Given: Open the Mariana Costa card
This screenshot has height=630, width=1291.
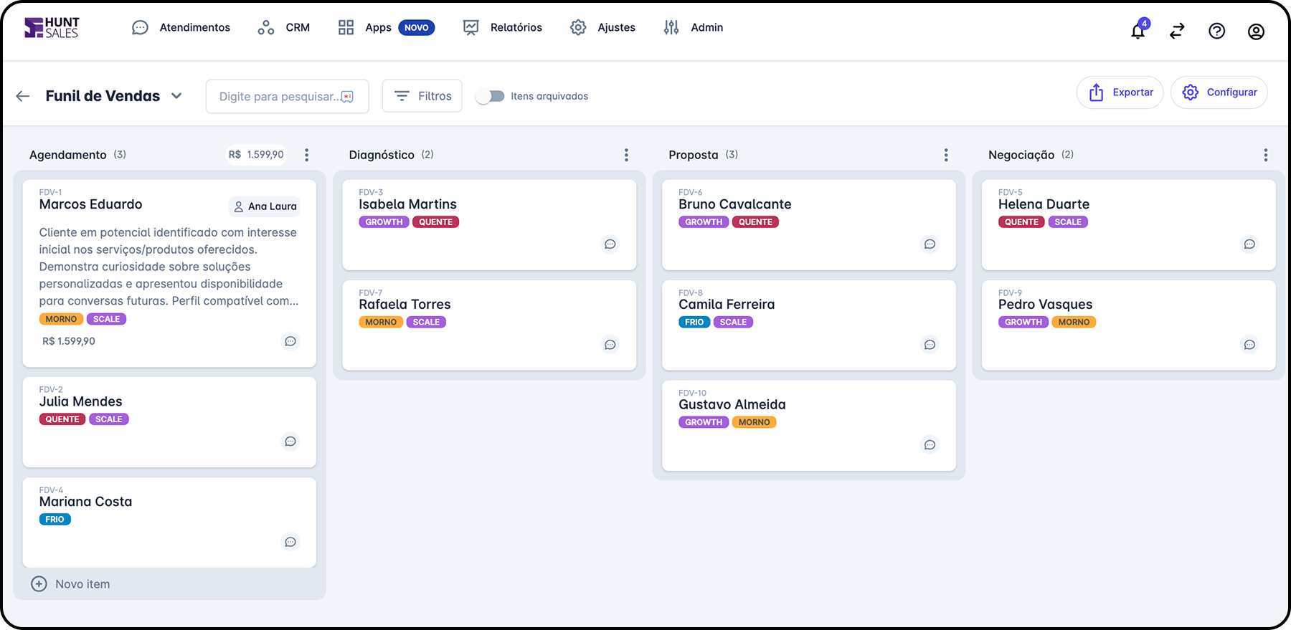Looking at the screenshot, I should pyautogui.click(x=169, y=522).
